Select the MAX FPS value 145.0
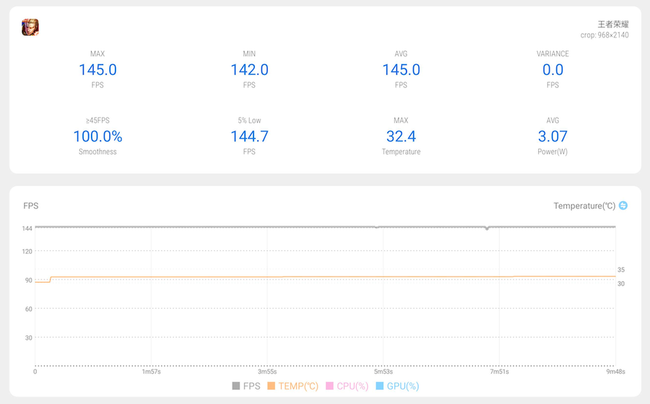Image resolution: width=650 pixels, height=404 pixels. (97, 70)
